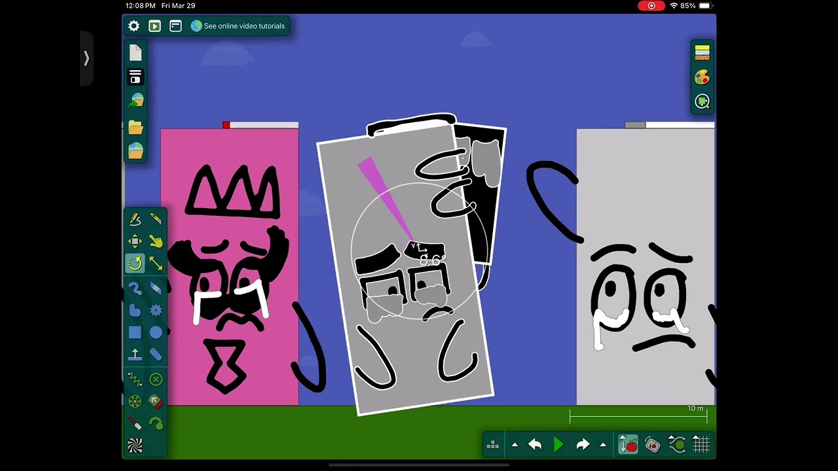Toggle air friction icon

click(x=677, y=445)
